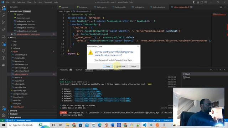
Task: Open the Local localhost:3001 link in terminal
Action: click(86, 89)
